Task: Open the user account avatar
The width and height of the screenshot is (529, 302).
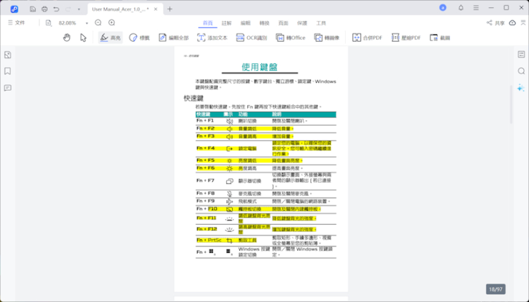Action: pos(443,8)
